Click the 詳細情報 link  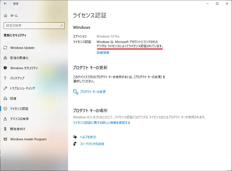coord(103,52)
